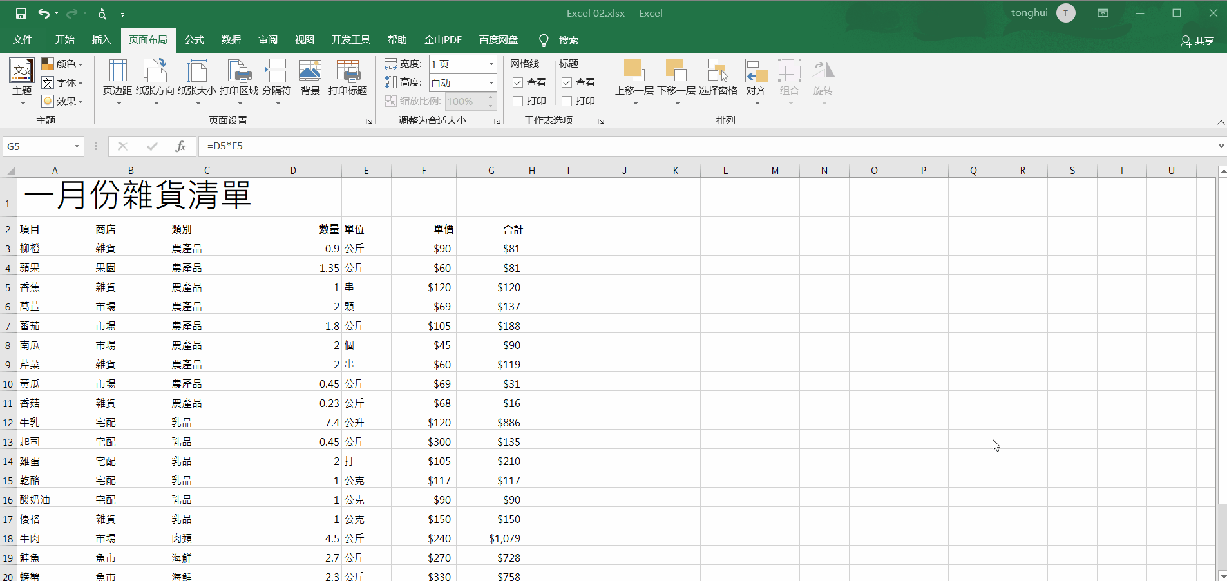1227x581 pixels.
Task: Click the Select All corner triangle
Action: tap(10, 171)
